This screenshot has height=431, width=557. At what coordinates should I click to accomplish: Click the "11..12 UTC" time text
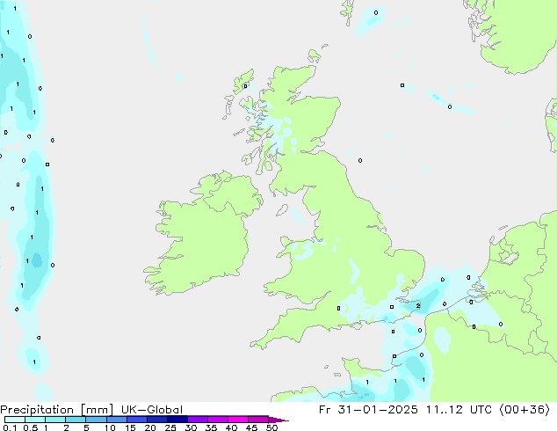pos(459,410)
